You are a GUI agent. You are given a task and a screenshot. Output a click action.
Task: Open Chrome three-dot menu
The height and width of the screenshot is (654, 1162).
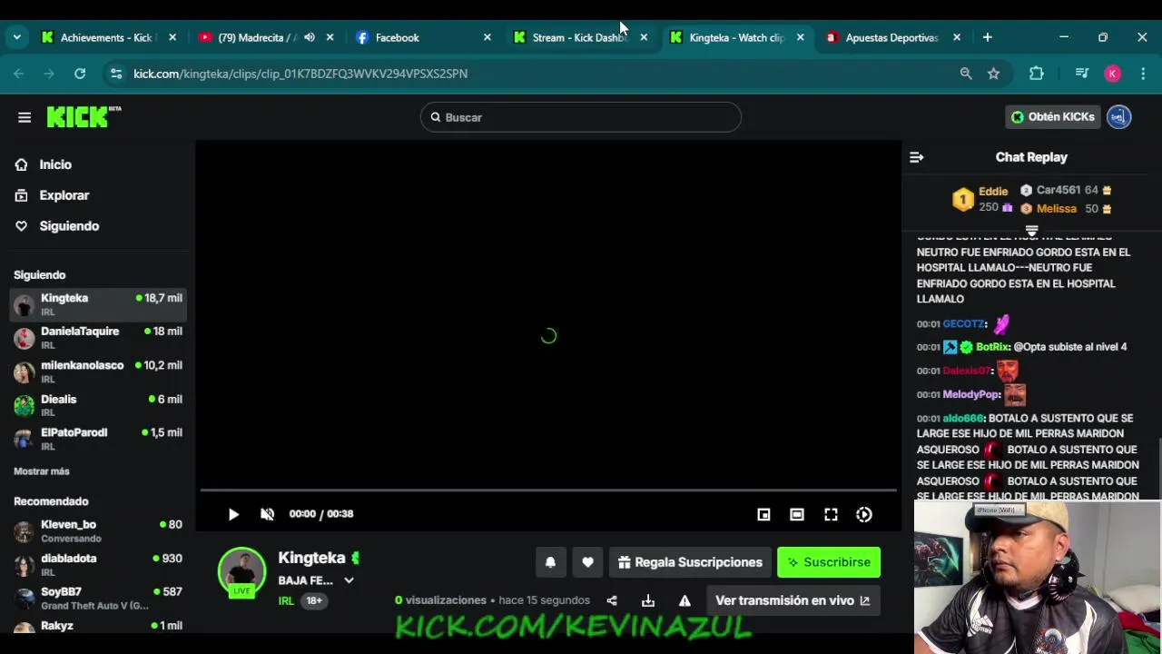[x=1143, y=74]
